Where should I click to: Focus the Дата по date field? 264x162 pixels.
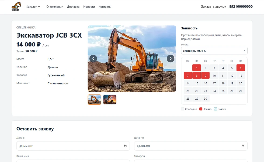(191, 146)
